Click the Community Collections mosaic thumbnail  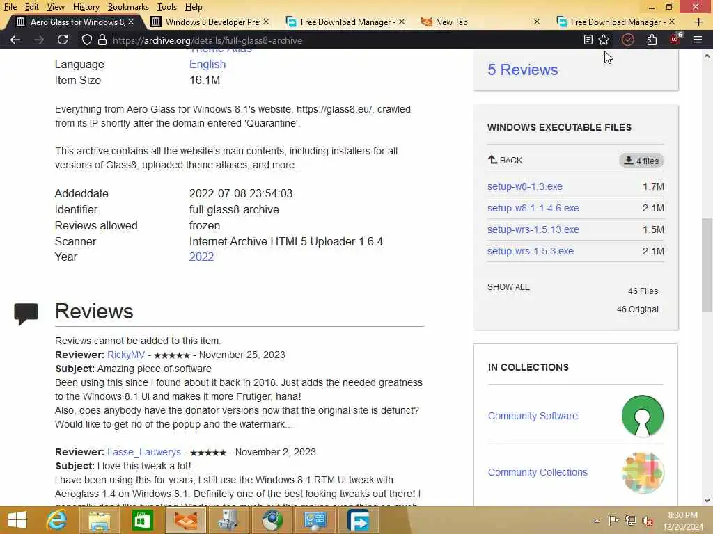pyautogui.click(x=643, y=472)
